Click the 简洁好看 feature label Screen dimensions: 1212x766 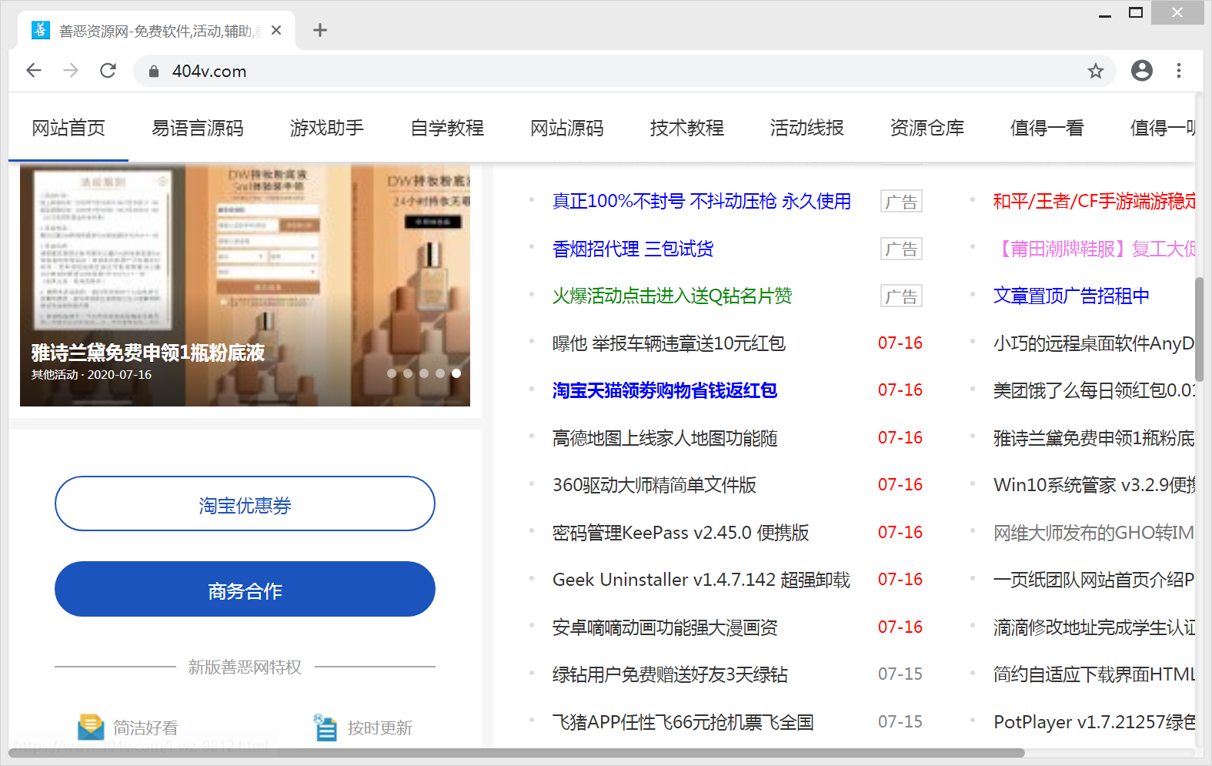[x=145, y=728]
